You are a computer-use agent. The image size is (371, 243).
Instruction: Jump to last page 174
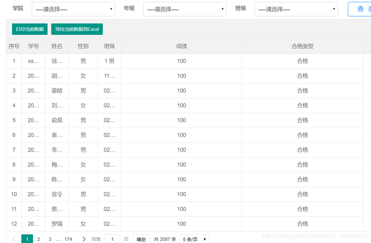click(68, 239)
